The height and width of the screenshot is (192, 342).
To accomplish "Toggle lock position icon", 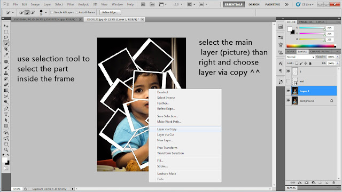I will 305,63.
